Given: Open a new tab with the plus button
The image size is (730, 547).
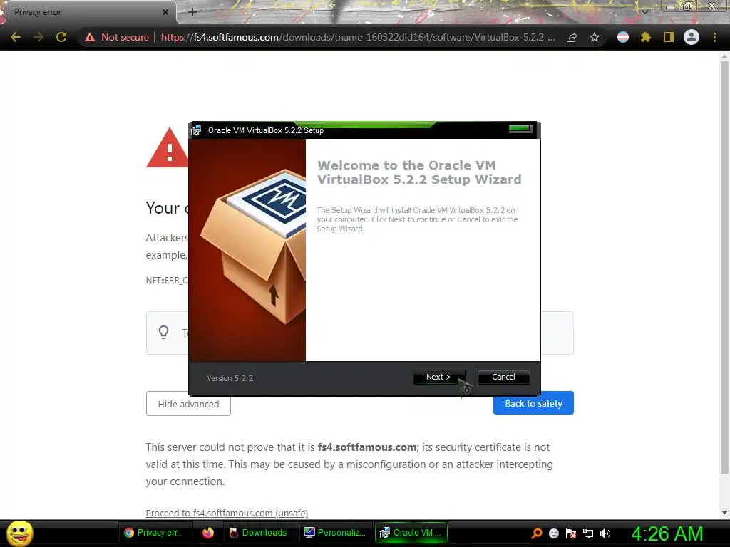Looking at the screenshot, I should [192, 12].
